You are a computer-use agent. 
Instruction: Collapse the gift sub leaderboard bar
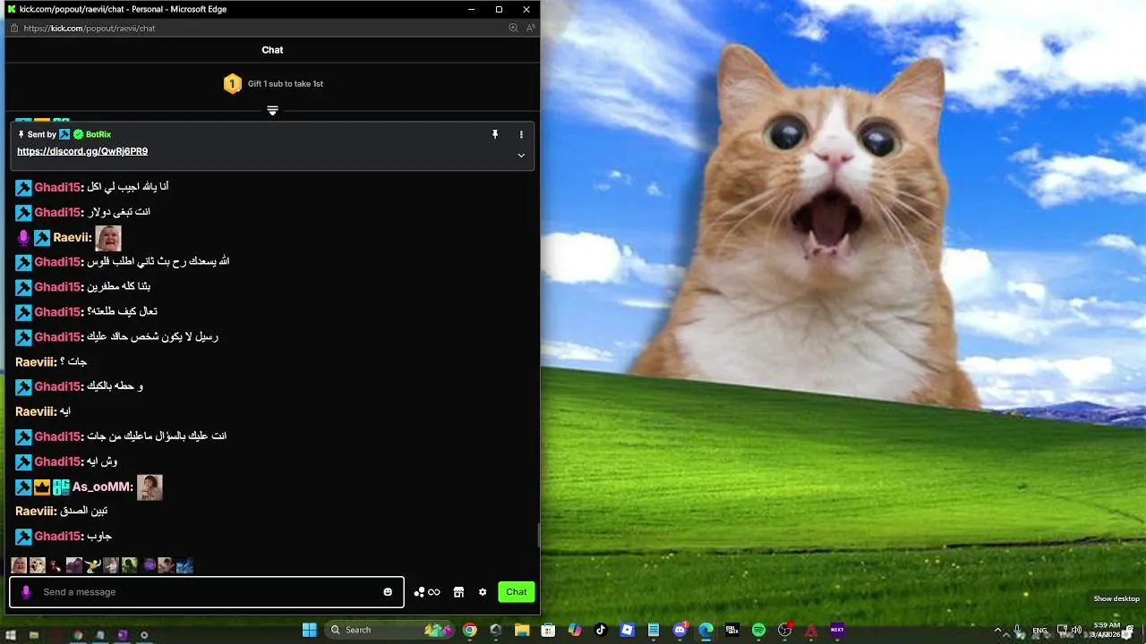(x=273, y=111)
